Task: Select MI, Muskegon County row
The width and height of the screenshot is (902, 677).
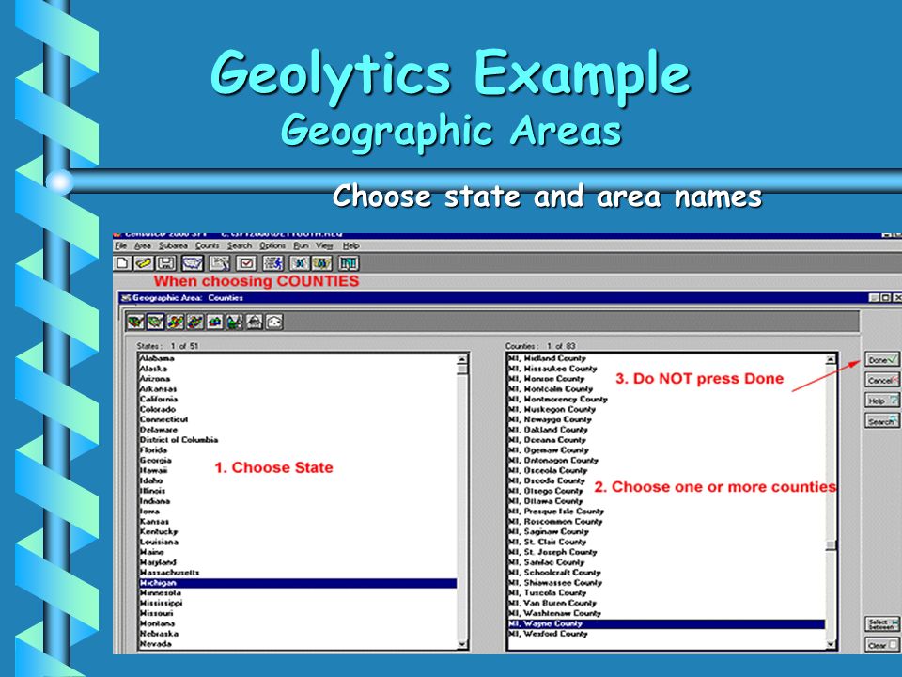Action: [666, 409]
